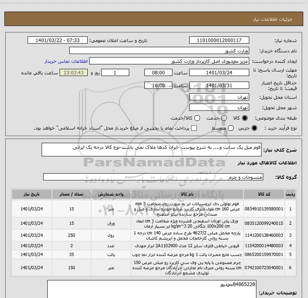Click quantity 150 in the synthetic leather row
Viewport: 308px width, 298px height.
click(72, 268)
